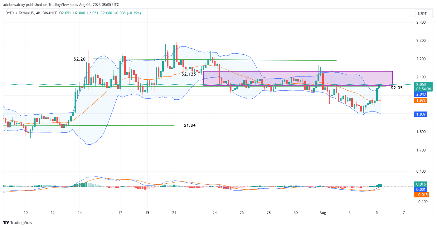Click the 14 date label on time axis
The image size is (437, 228).
(80, 213)
